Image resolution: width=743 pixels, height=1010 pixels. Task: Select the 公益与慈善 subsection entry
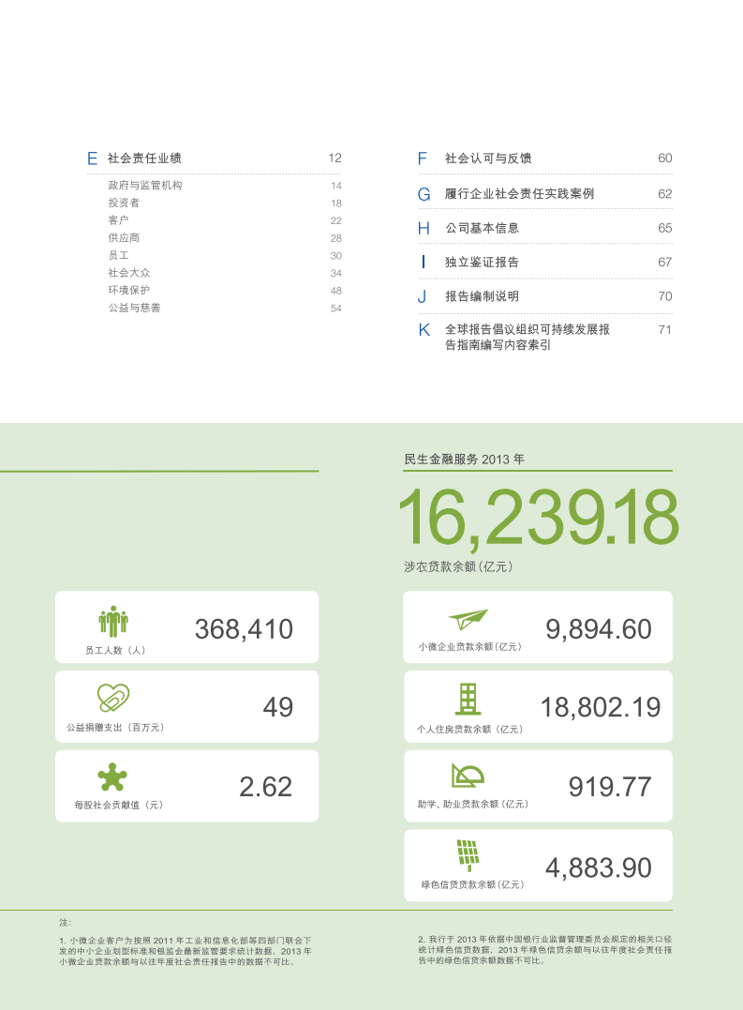coord(134,308)
